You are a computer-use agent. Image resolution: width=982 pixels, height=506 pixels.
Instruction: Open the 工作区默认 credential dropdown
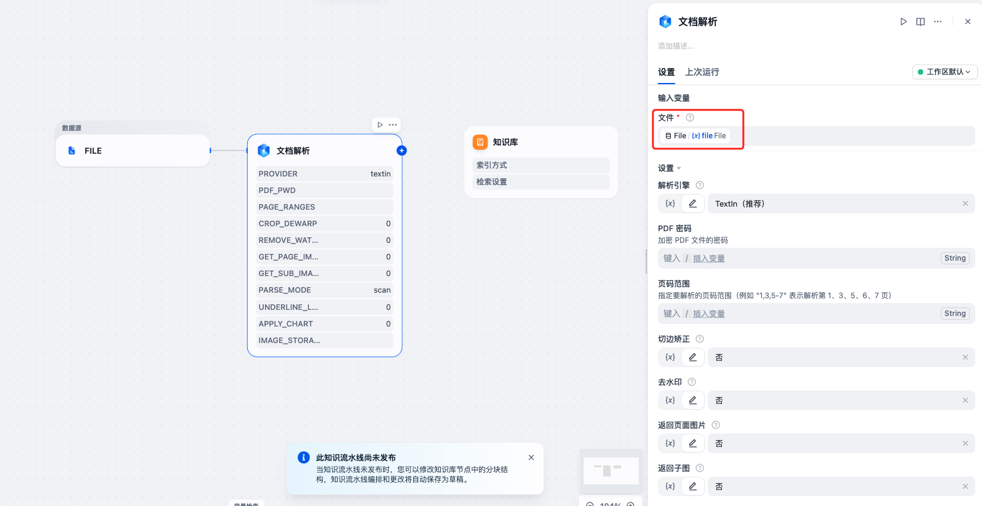pos(944,72)
